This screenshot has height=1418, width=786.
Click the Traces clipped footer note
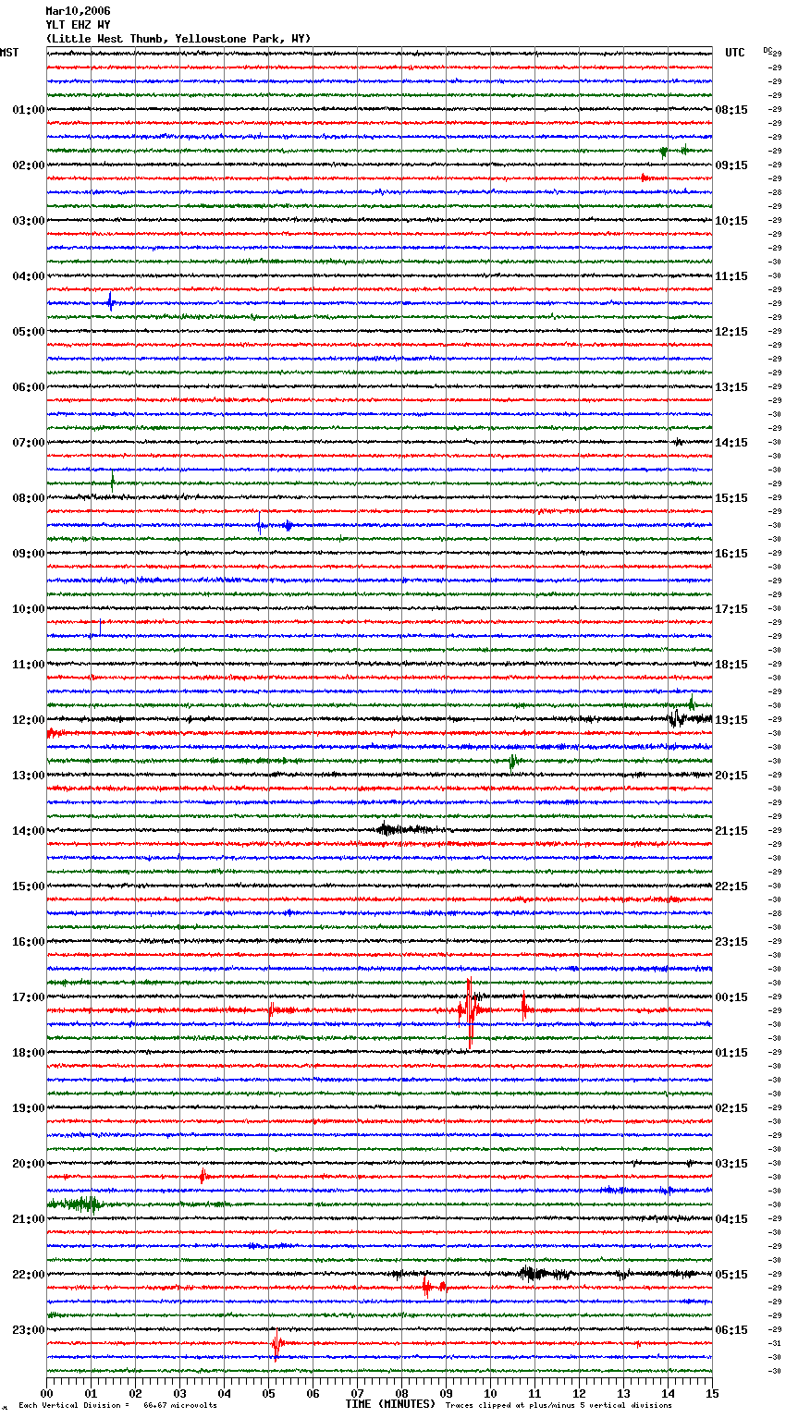(559, 1405)
